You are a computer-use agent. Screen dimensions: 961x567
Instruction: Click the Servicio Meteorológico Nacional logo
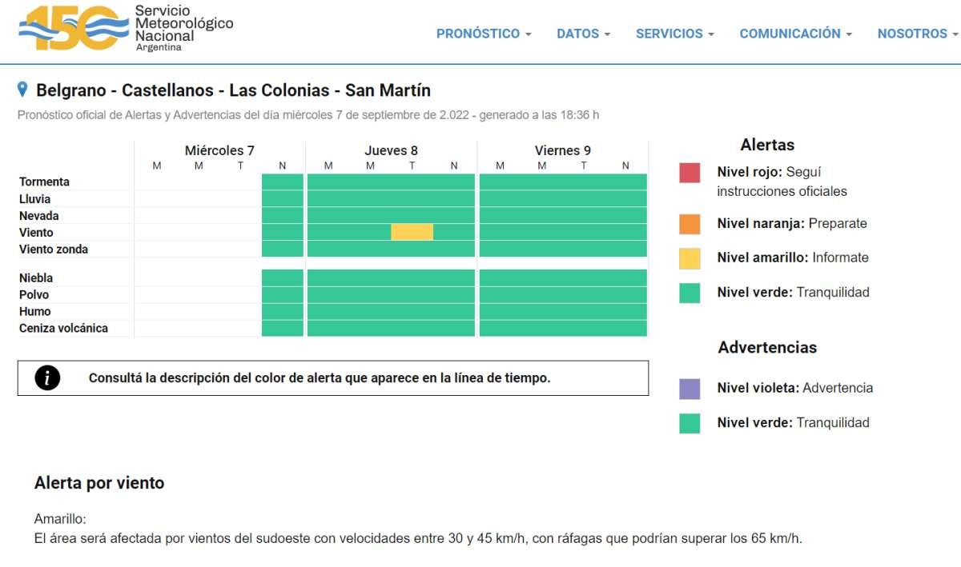(x=126, y=28)
